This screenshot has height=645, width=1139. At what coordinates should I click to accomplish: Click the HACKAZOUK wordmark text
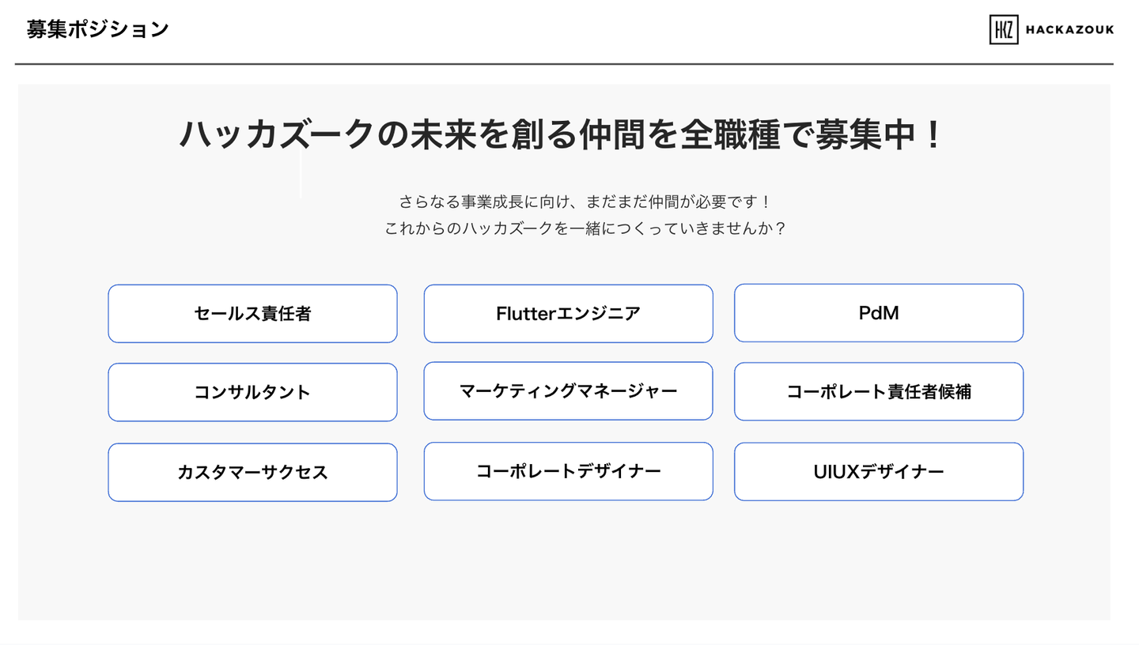(x=1069, y=30)
